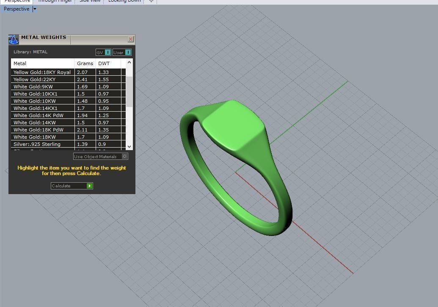Click the metal list scrollbar thumb
The width and height of the screenshot is (438, 307).
(x=129, y=91)
